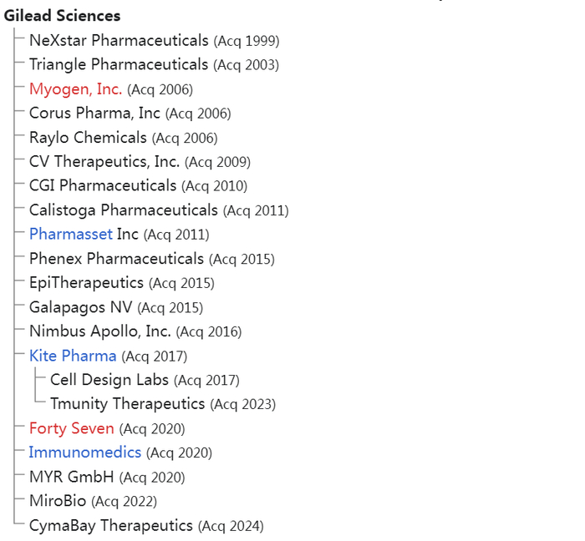Select the EpiTherapeutics item
The width and height of the screenshot is (585, 541).
click(x=86, y=283)
